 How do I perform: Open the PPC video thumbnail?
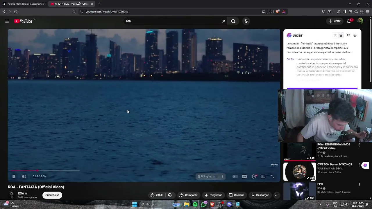pos(300,191)
